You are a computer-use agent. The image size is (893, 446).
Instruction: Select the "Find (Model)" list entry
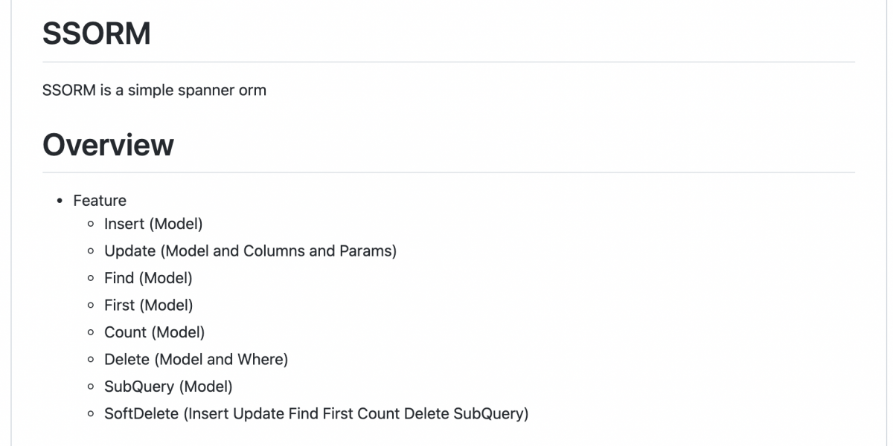[148, 278]
